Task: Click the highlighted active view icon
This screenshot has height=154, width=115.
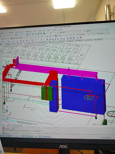Action: tap(27, 34)
